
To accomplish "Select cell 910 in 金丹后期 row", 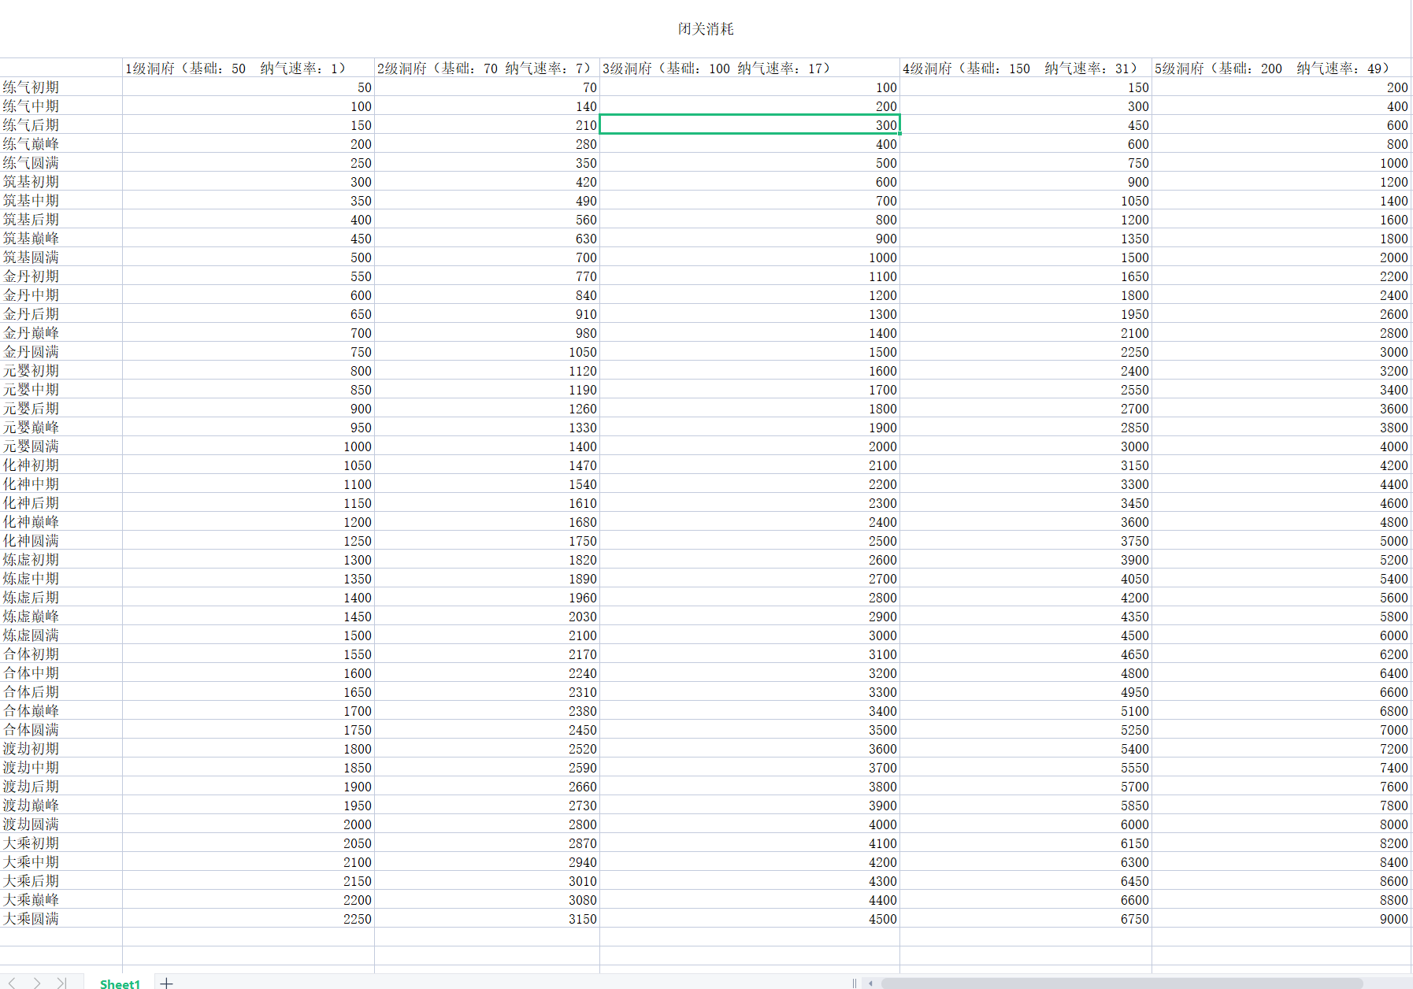I will click(487, 313).
